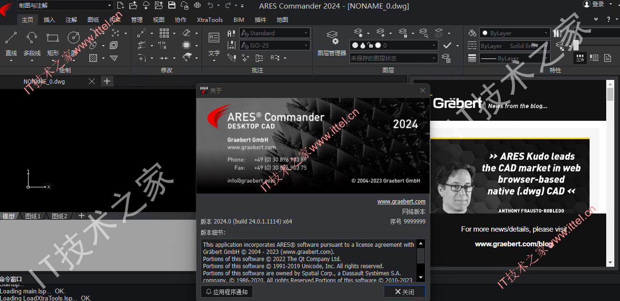The height and width of the screenshot is (301, 620).
Task: Open the BIM ribbon tab
Action: (239, 19)
